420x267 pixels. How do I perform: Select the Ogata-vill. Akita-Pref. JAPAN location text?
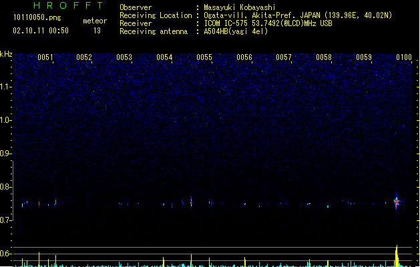pos(298,15)
